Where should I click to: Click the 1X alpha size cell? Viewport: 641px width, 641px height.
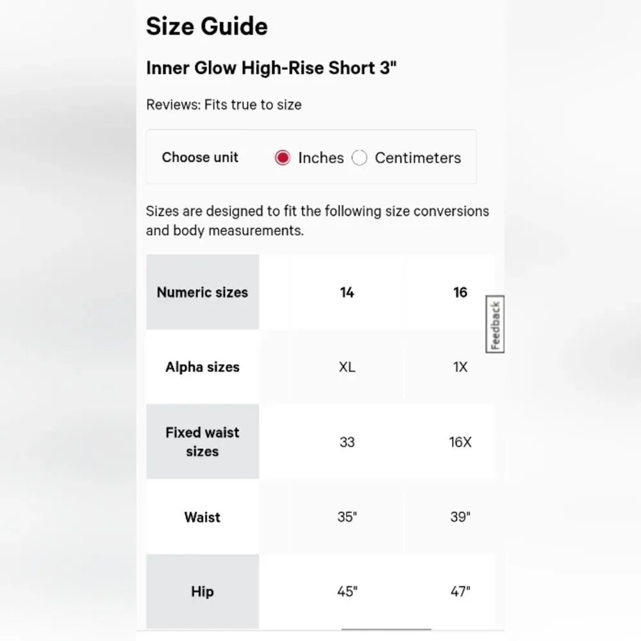click(x=460, y=367)
